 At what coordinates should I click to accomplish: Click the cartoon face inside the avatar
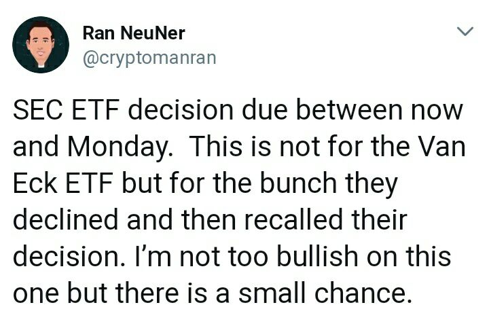(x=41, y=43)
